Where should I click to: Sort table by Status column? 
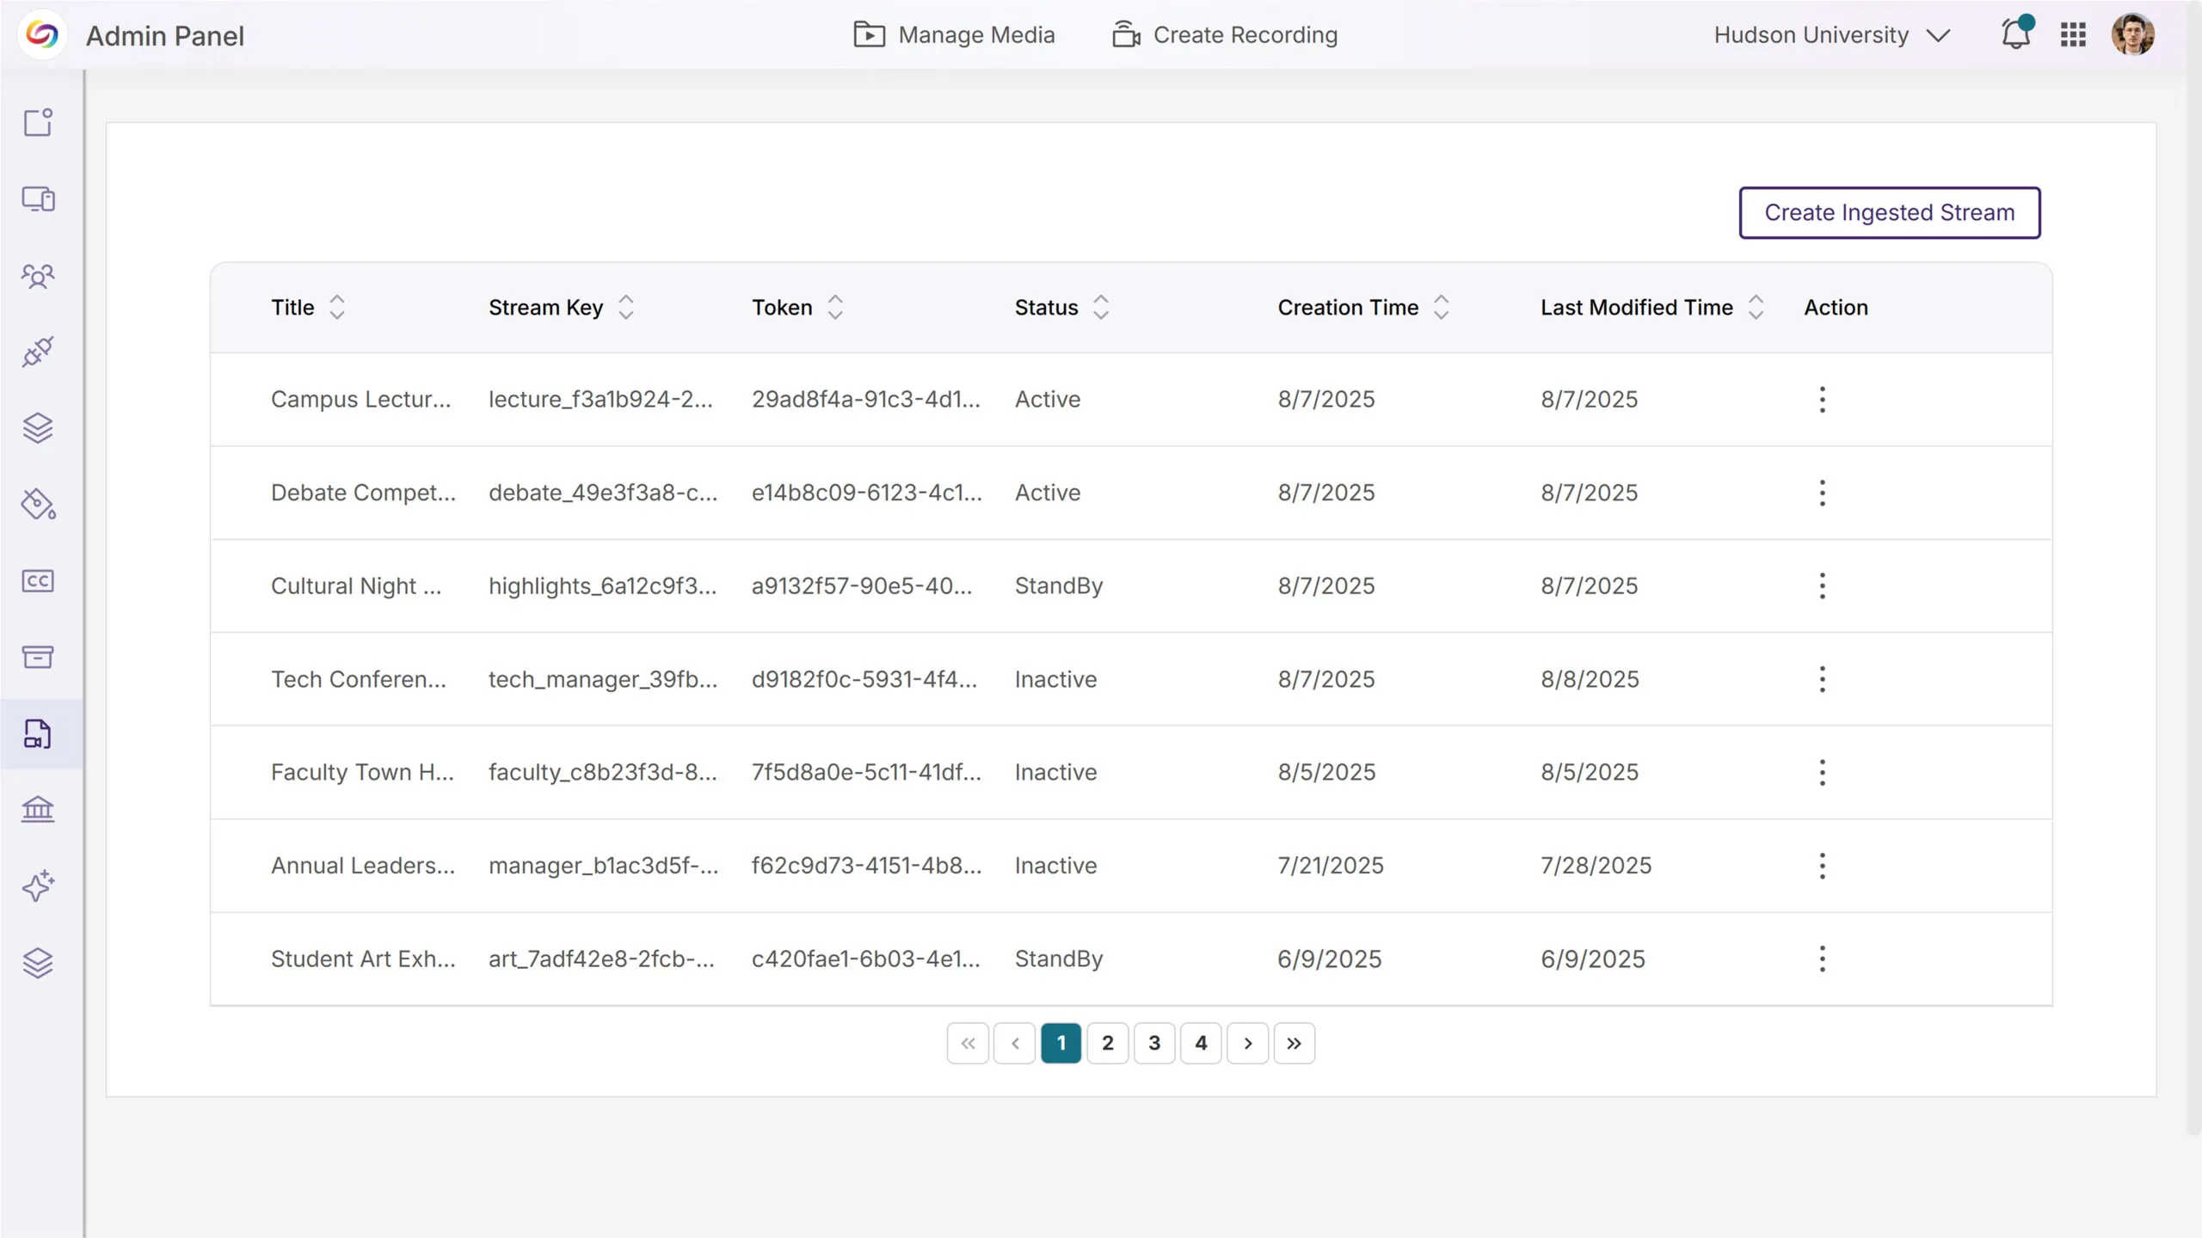1100,308
